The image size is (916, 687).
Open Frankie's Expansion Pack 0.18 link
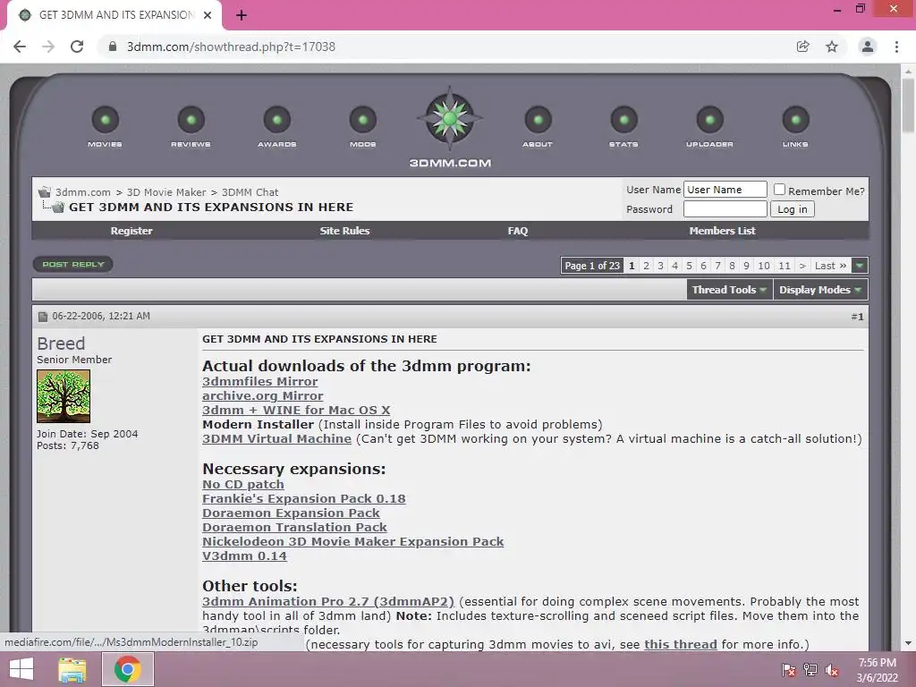coord(304,499)
